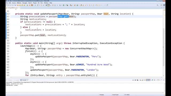Click the cursor position status field
The image size is (171, 96).
(x=130, y=95)
